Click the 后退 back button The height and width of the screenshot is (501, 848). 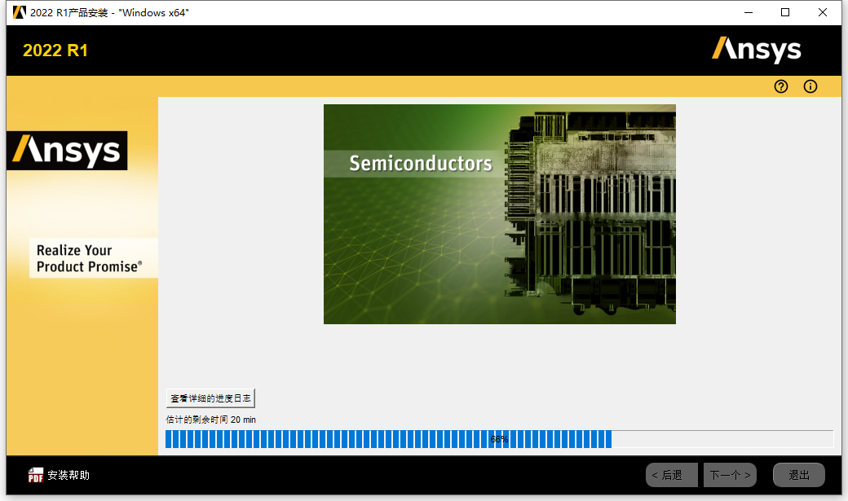(672, 475)
